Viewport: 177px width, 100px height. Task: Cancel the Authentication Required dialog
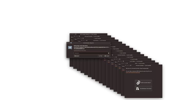pyautogui.click(x=107, y=56)
